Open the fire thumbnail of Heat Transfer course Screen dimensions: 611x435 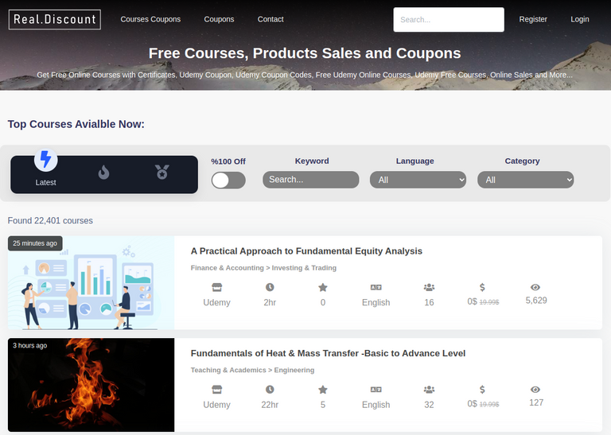[x=91, y=385]
